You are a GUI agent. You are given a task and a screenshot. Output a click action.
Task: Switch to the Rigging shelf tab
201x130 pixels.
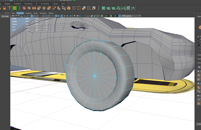[x=8, y=4]
